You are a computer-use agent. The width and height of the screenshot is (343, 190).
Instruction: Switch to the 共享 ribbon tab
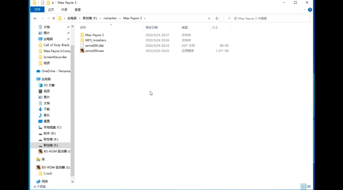click(x=64, y=9)
